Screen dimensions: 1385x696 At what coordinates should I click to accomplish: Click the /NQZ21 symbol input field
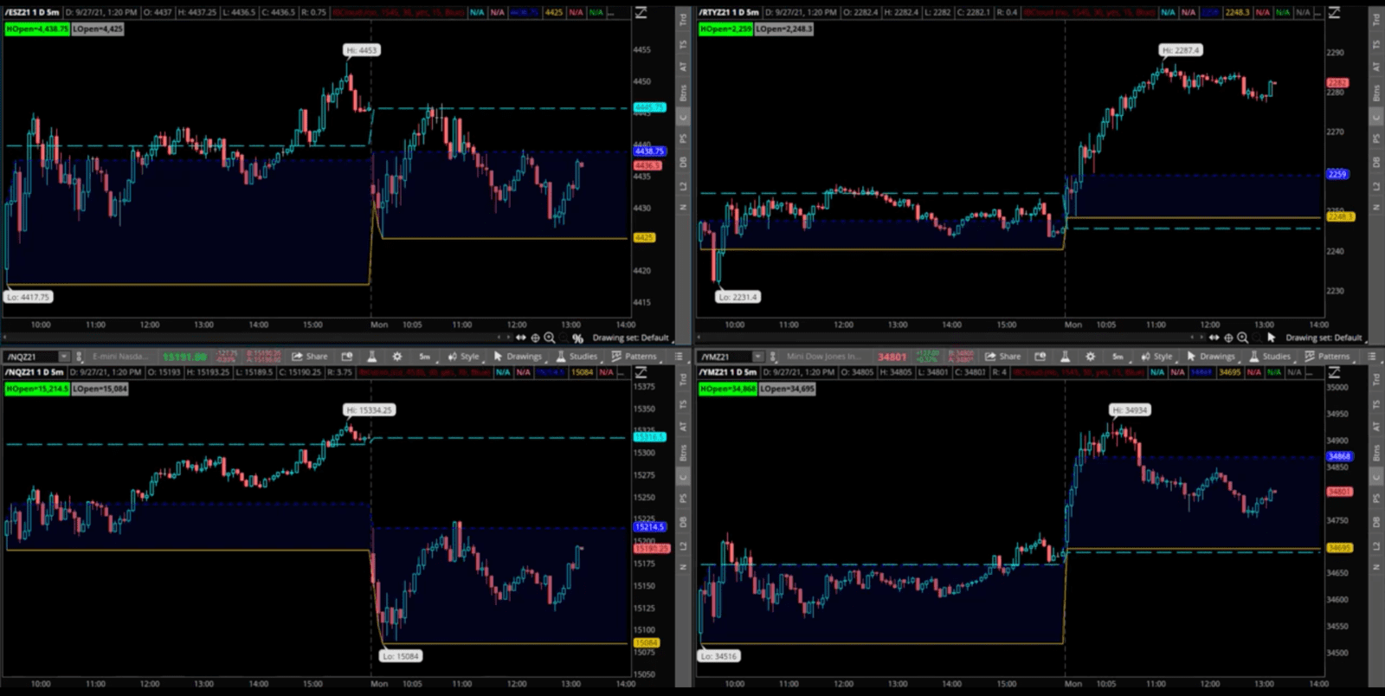(x=32, y=357)
